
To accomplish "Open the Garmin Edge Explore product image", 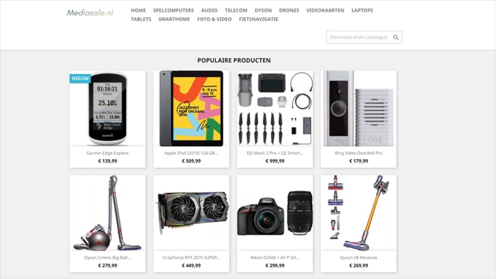I will point(108,108).
